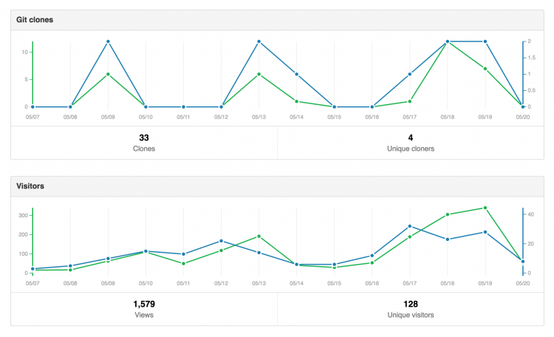This screenshot has width=554, height=337.
Task: Select green 05/11 point in Visitors chart
Action: [x=183, y=264]
